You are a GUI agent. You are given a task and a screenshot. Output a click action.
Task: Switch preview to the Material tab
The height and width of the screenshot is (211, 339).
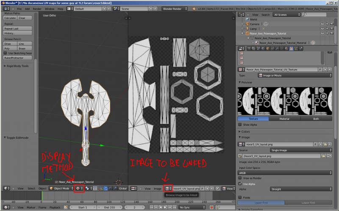[x=285, y=119]
